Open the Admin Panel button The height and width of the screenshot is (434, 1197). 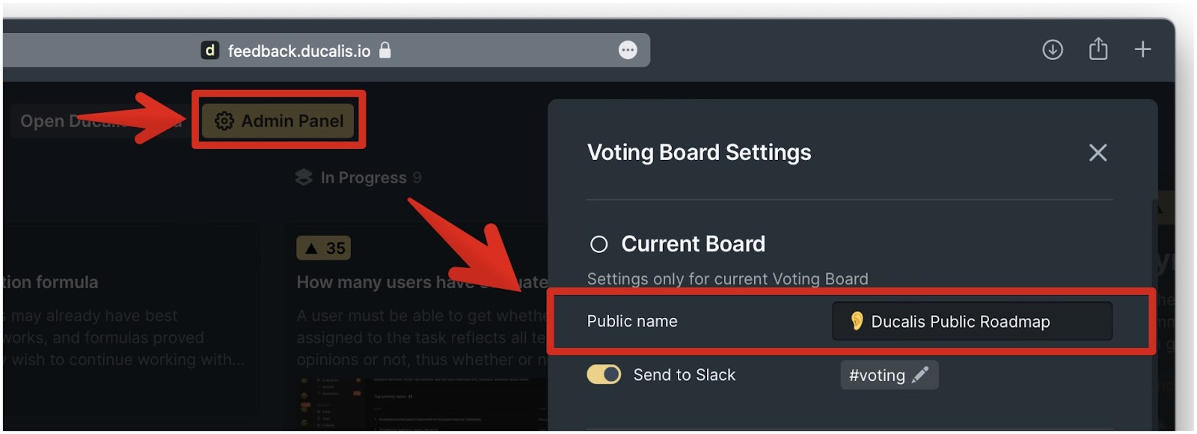[278, 120]
